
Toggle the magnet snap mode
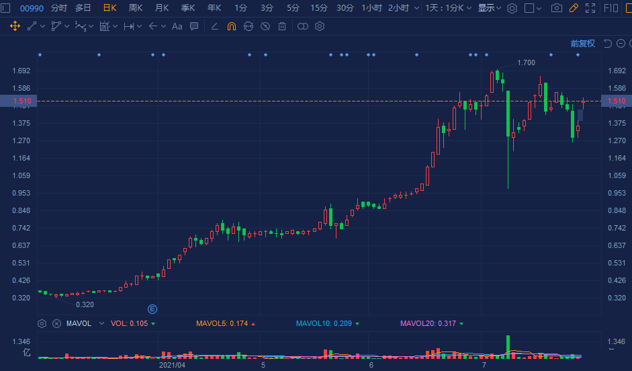click(x=232, y=26)
